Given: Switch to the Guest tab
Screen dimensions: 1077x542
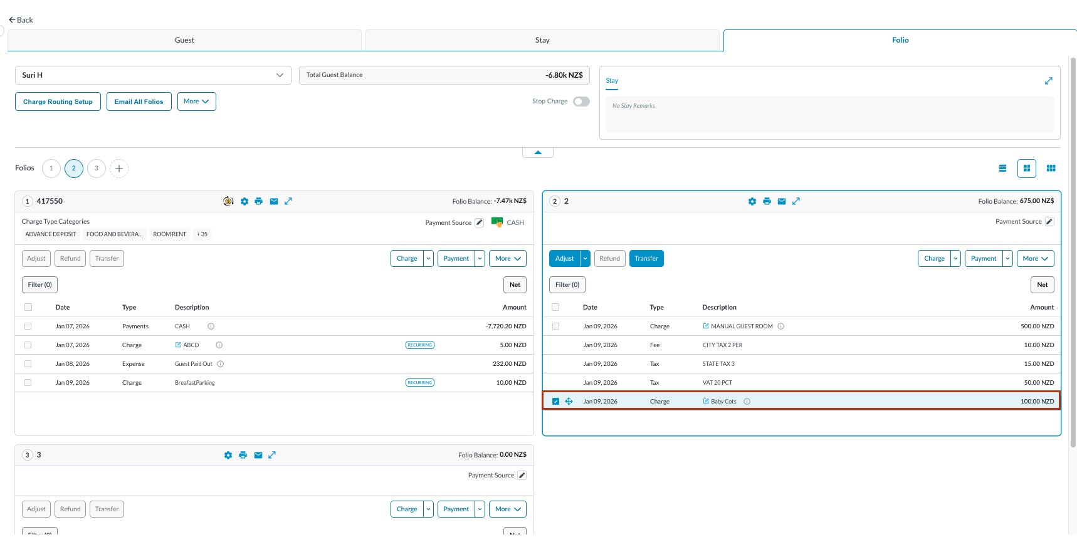Looking at the screenshot, I should click(x=184, y=40).
